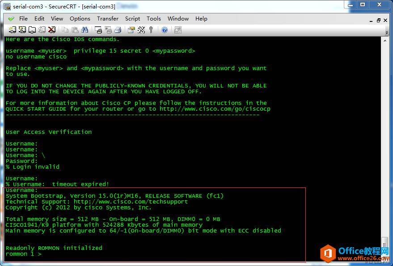Click Connect in Tab folder icon

(x=32, y=30)
